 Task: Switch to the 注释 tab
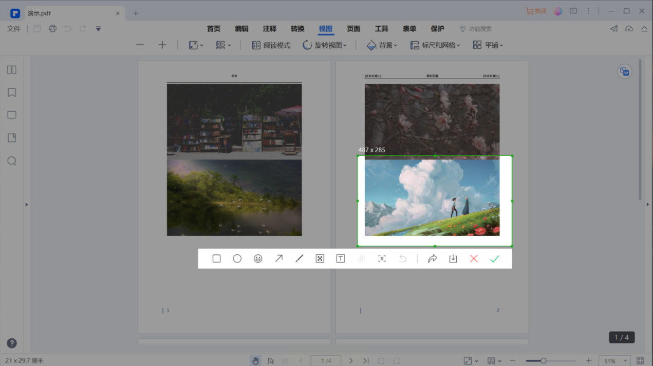[269, 29]
